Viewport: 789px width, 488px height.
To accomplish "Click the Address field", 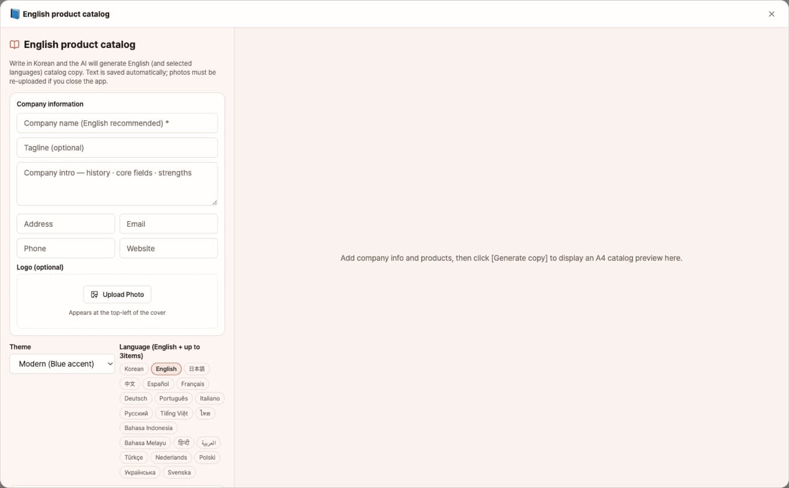I will tap(66, 224).
